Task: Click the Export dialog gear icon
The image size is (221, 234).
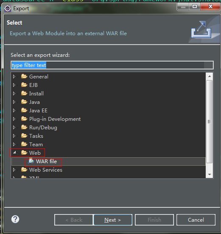Action: 8,8
